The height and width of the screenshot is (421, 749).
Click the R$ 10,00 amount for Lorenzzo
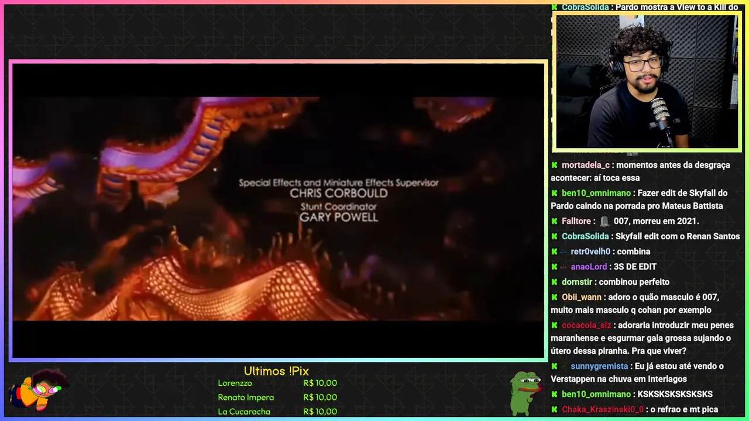point(320,383)
